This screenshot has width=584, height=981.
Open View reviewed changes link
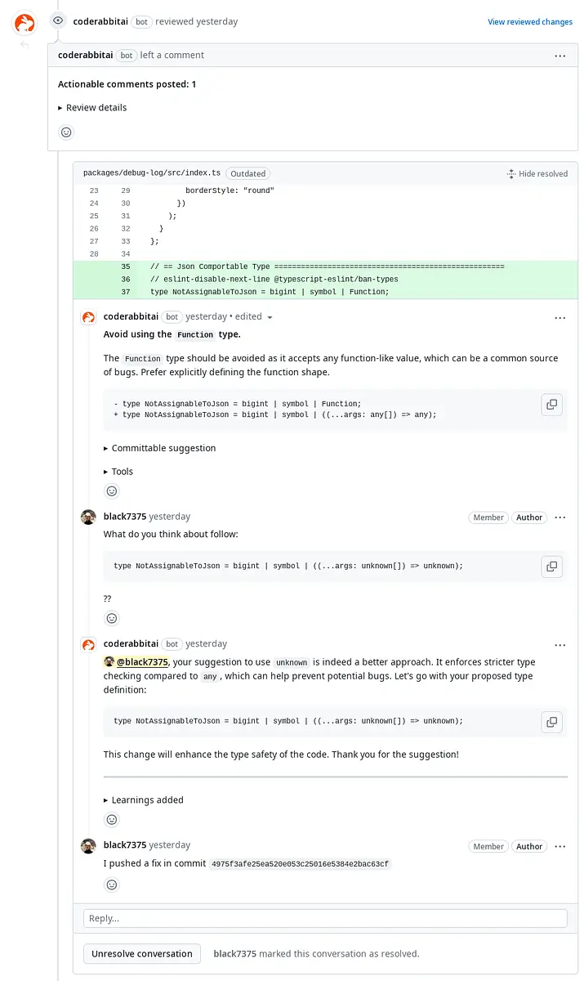pyautogui.click(x=530, y=22)
